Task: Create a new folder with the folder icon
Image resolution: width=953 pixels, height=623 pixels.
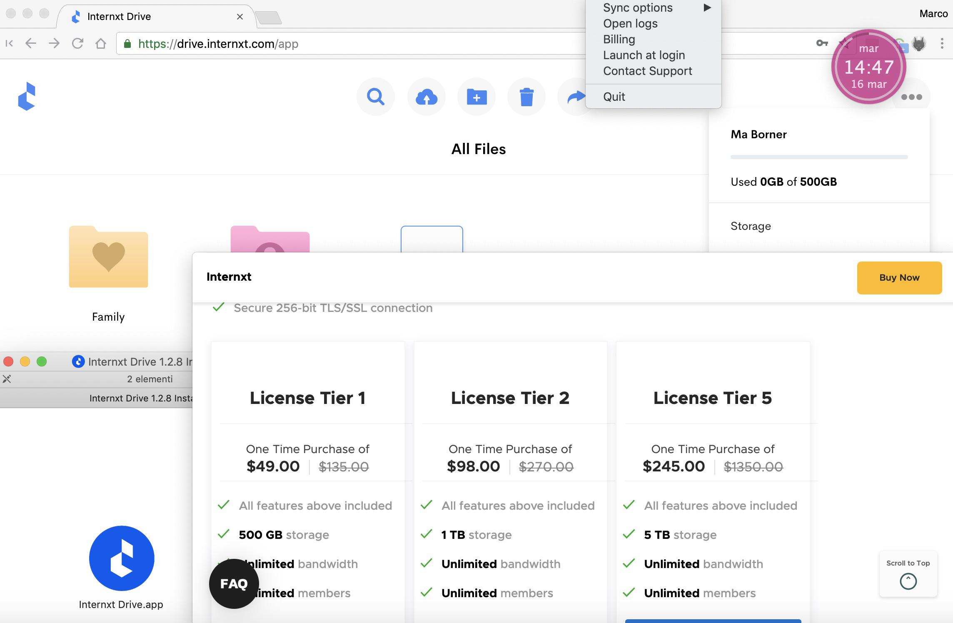Action: tap(476, 97)
